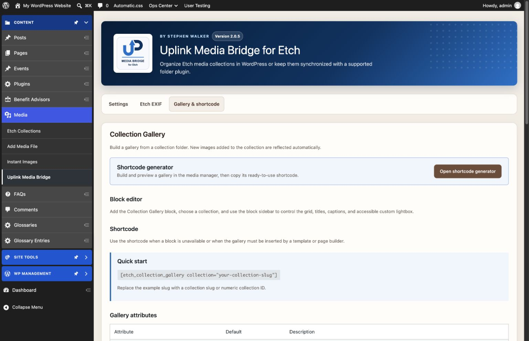Click the quick start shortcode snippet
This screenshot has height=341, width=529.
pos(199,275)
